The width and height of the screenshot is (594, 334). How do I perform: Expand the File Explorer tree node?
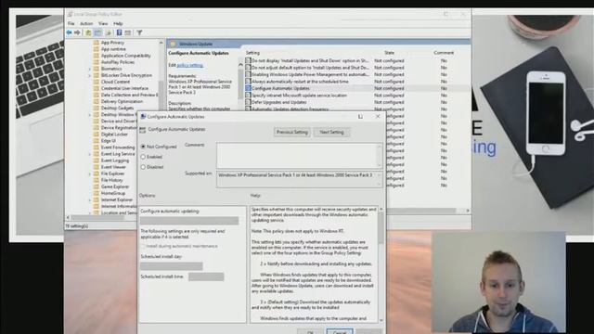[x=90, y=173]
